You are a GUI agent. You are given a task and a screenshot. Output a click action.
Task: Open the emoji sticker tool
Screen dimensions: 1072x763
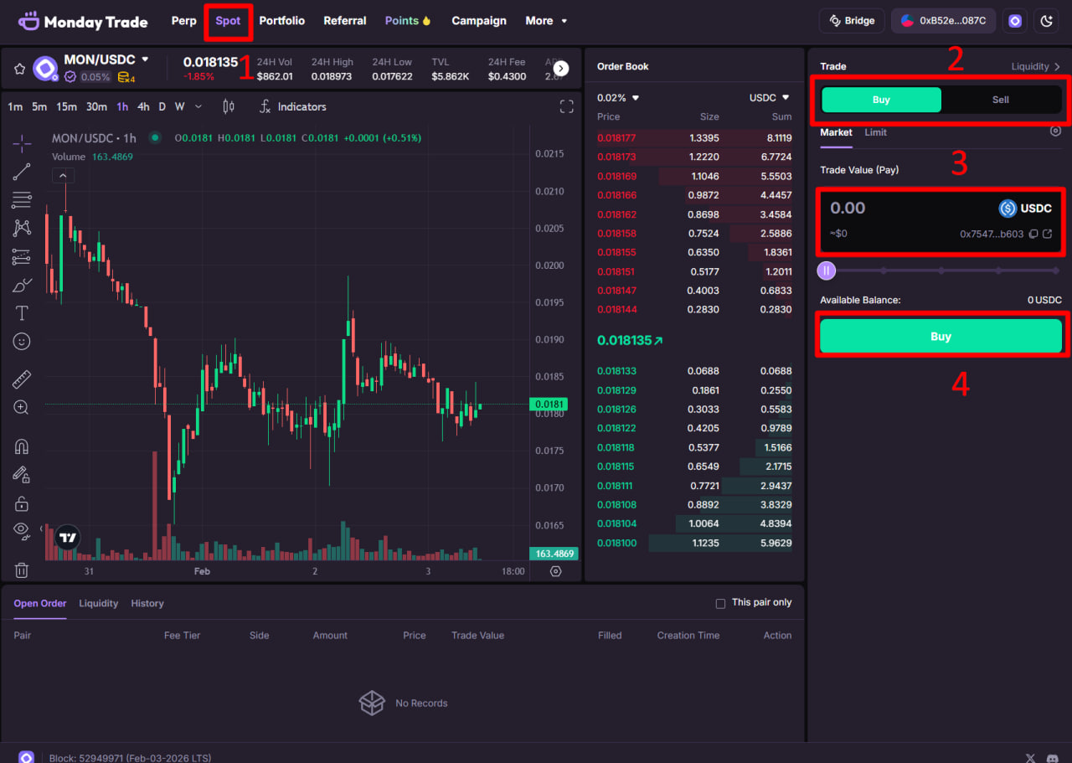pyautogui.click(x=22, y=342)
